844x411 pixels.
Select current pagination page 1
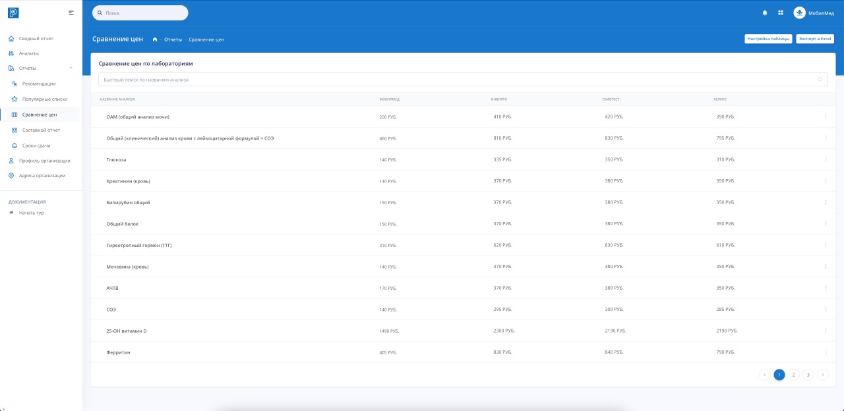pyautogui.click(x=779, y=375)
